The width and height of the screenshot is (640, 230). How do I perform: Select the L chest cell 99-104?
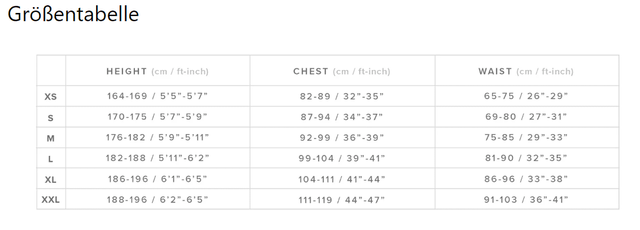(342, 158)
